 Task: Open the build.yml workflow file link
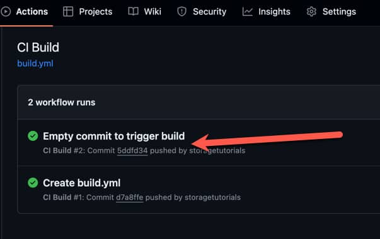tap(35, 64)
